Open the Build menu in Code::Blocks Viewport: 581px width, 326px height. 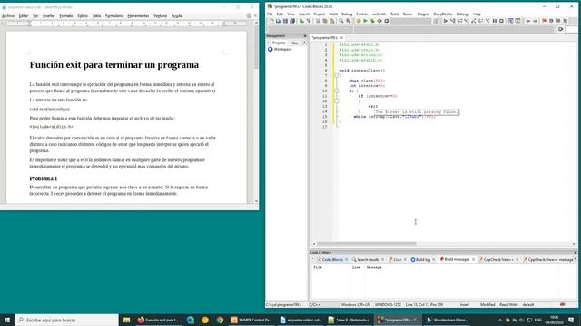[x=333, y=14]
